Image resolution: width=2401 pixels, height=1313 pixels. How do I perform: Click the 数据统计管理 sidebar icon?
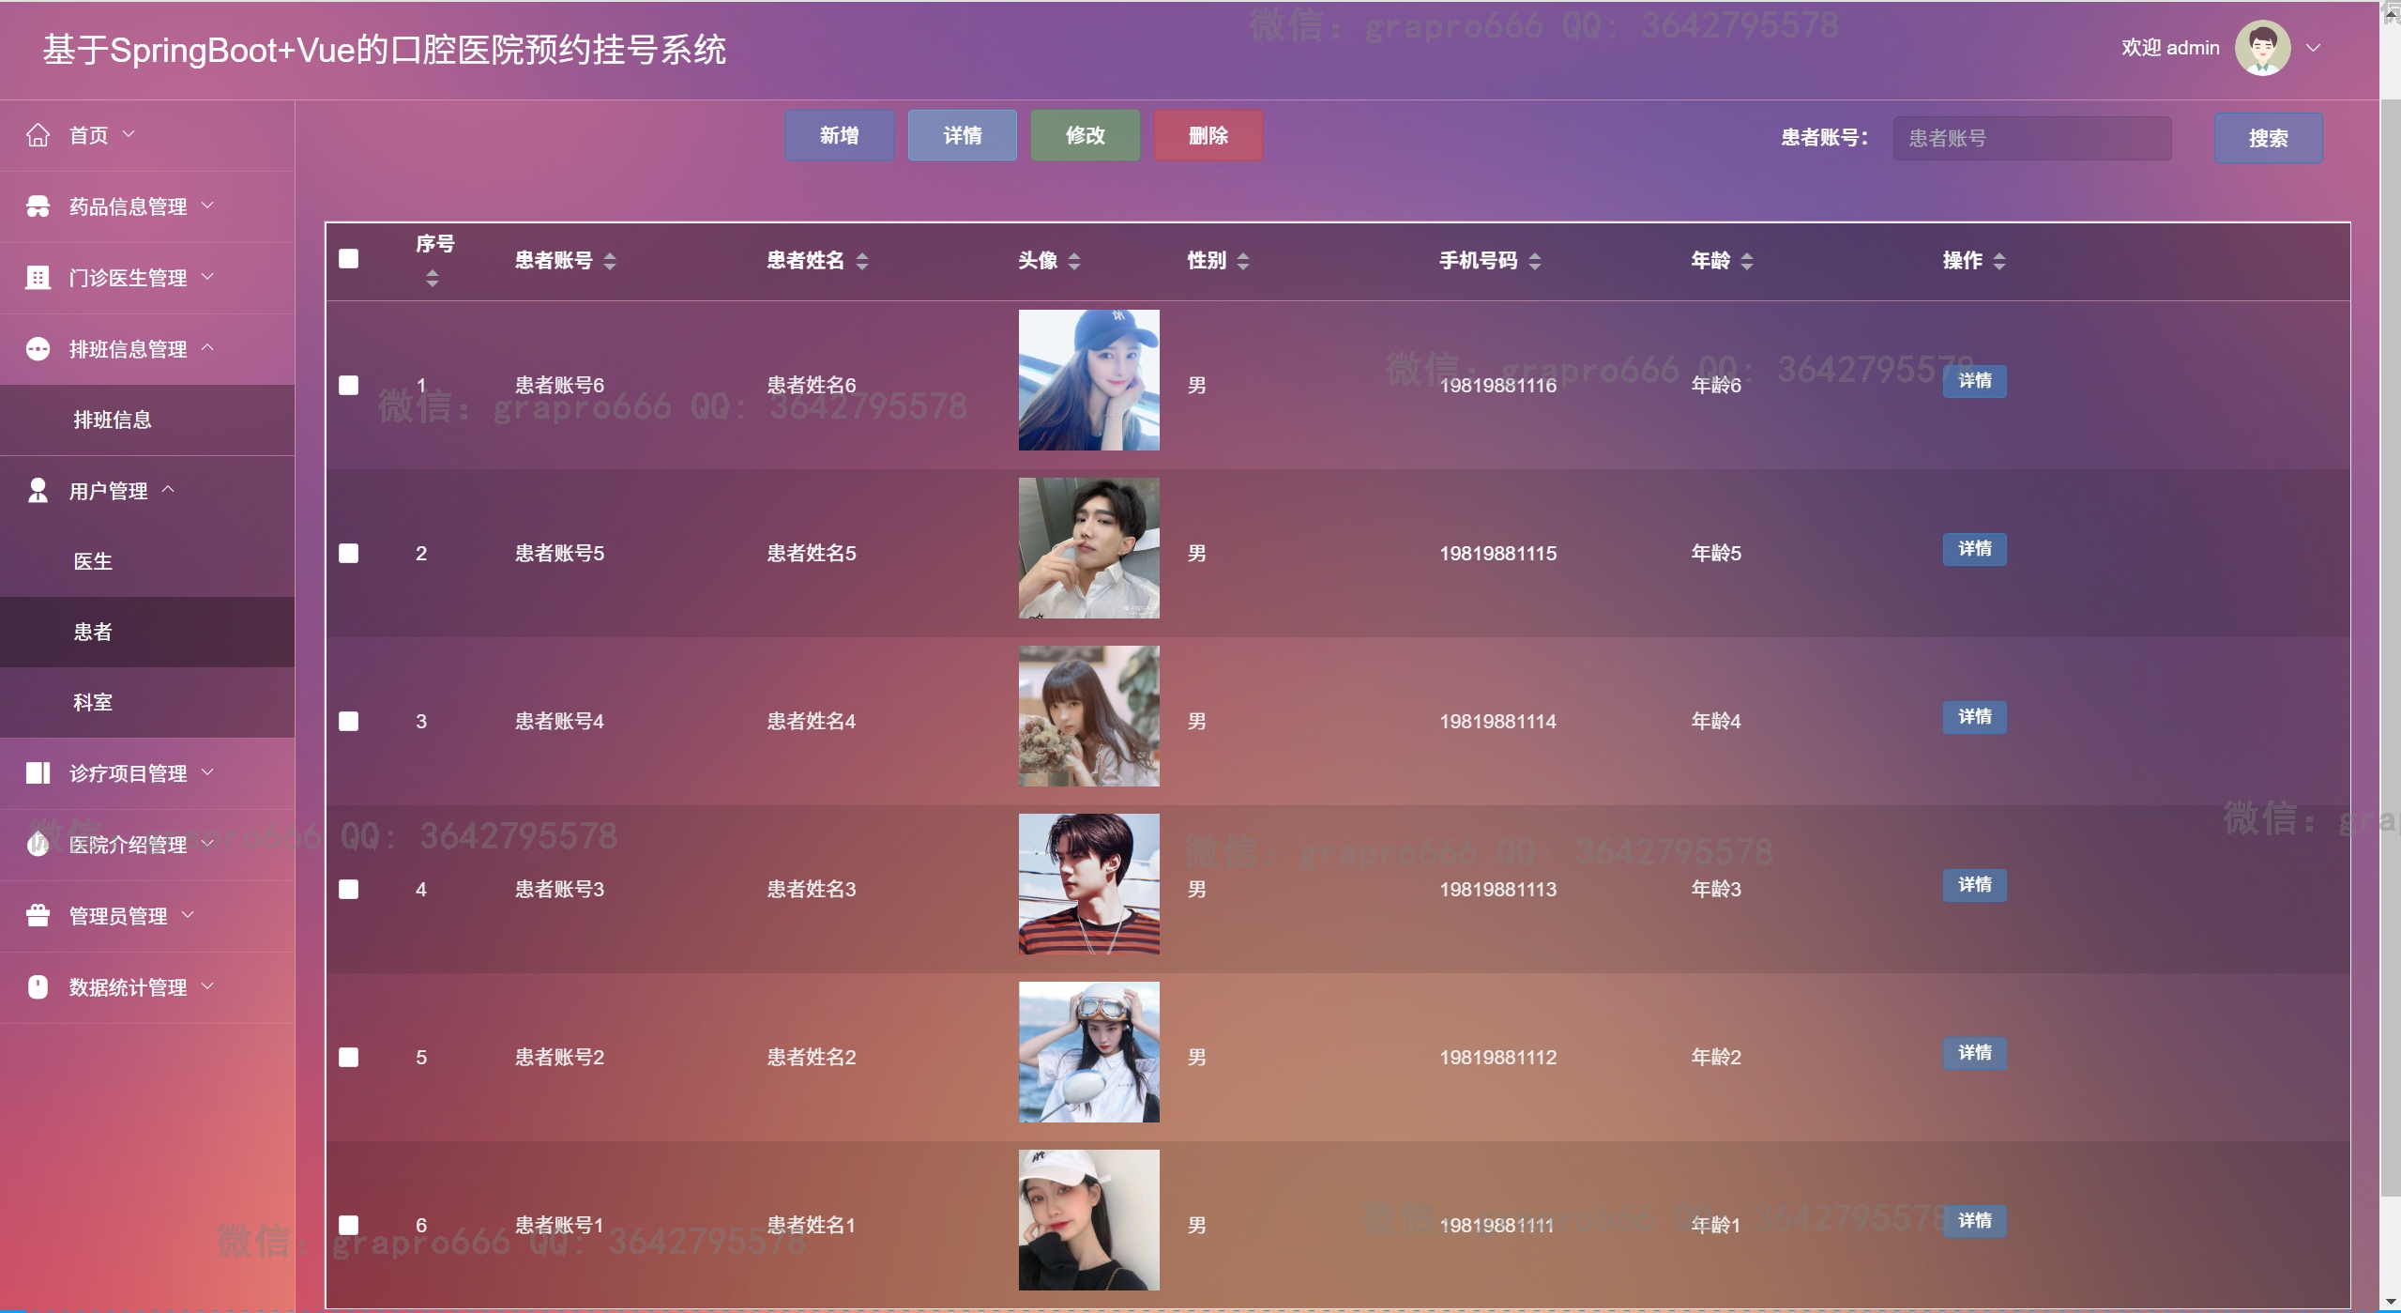(x=38, y=987)
